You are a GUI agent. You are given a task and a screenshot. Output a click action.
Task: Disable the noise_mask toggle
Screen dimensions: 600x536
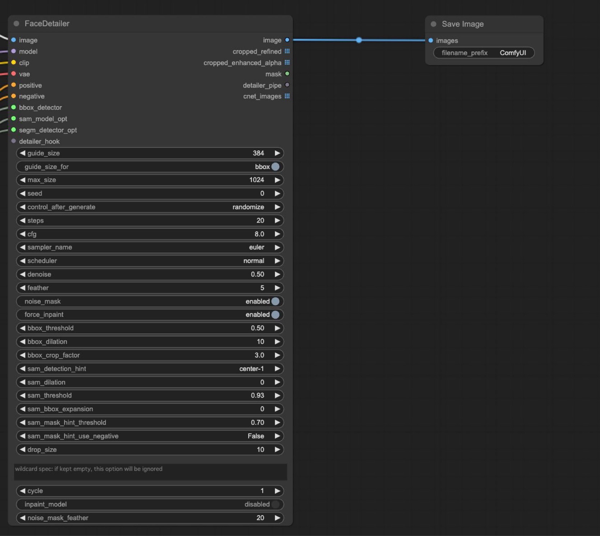click(275, 301)
